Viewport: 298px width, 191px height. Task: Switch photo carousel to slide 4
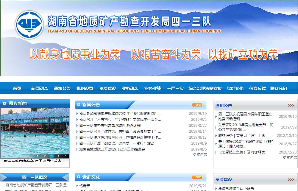59,156
